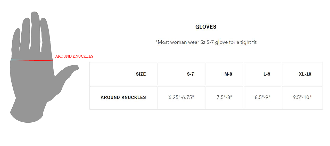
Task: Select the S-7 size column header
Action: (x=190, y=74)
